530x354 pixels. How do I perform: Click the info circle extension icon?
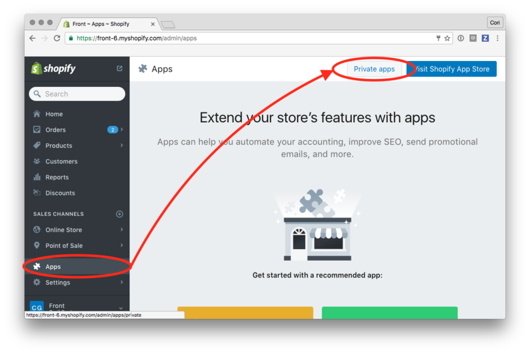coord(461,38)
